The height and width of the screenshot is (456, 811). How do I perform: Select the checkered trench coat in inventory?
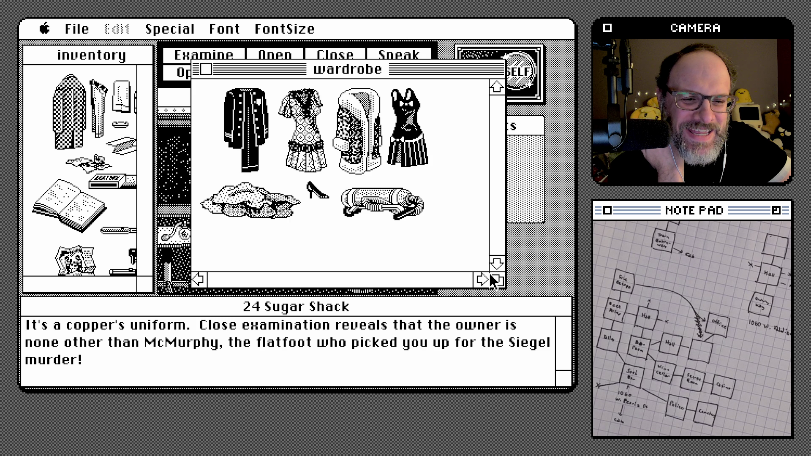pyautogui.click(x=68, y=112)
